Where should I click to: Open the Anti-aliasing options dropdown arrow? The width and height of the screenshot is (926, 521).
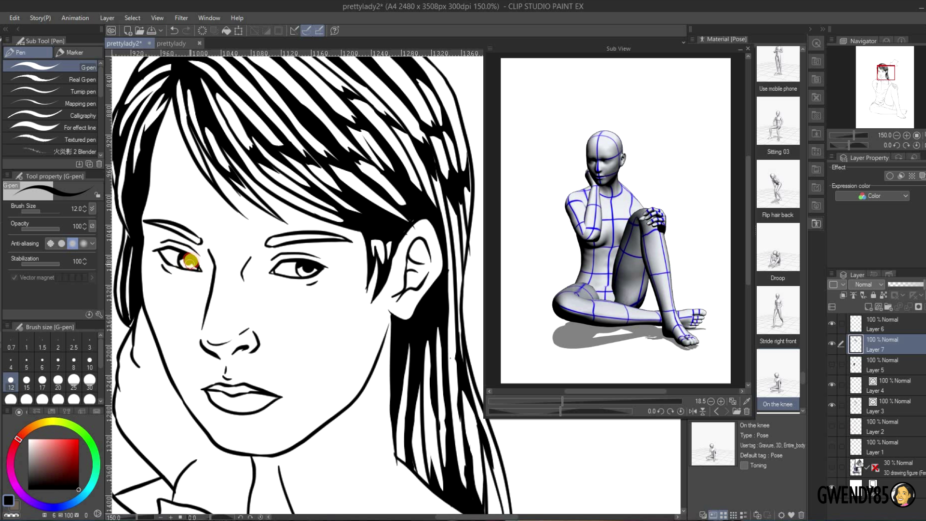coord(92,244)
